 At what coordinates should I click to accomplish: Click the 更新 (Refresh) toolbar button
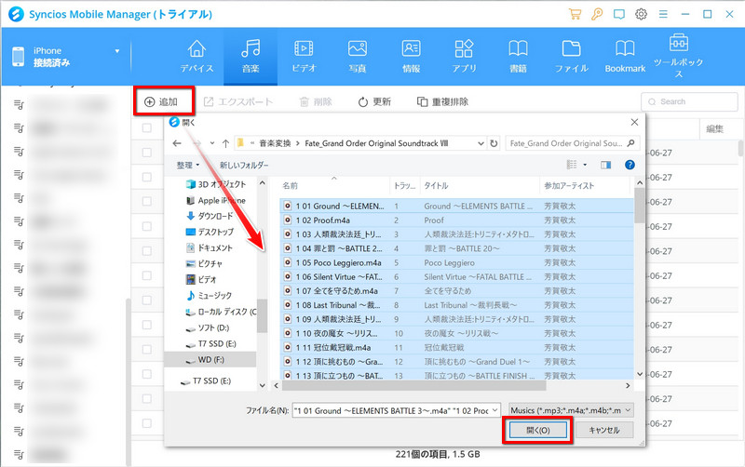point(374,101)
